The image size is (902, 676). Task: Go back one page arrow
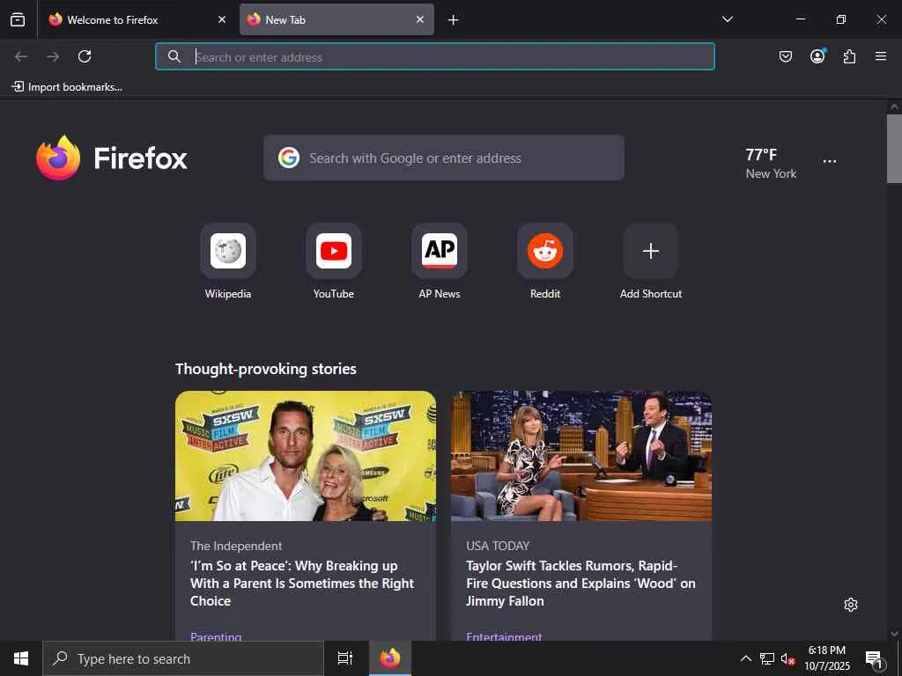point(21,56)
